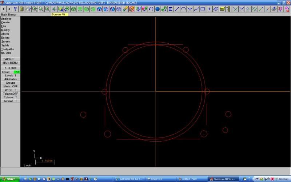
Task: Change the WCS: T setting
Action: pyautogui.click(x=11, y=90)
